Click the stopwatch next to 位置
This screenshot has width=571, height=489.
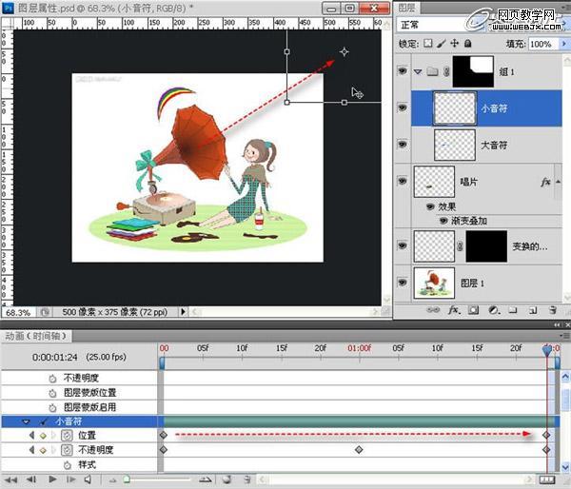coord(67,435)
